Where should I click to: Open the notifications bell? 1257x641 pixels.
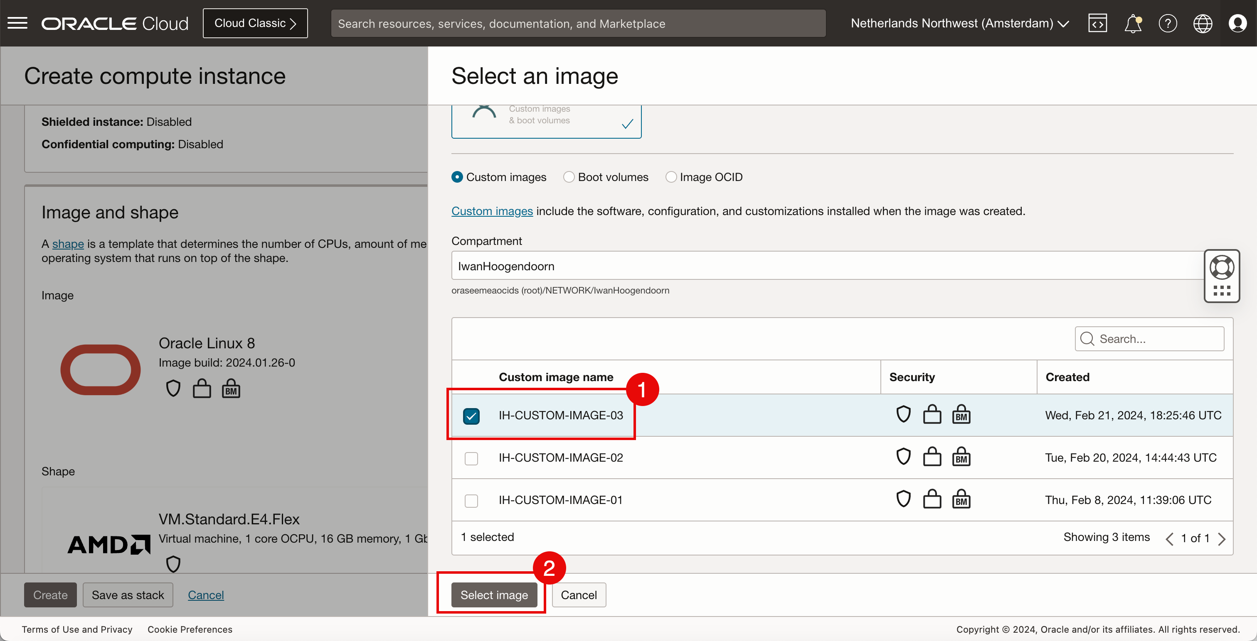1133,23
